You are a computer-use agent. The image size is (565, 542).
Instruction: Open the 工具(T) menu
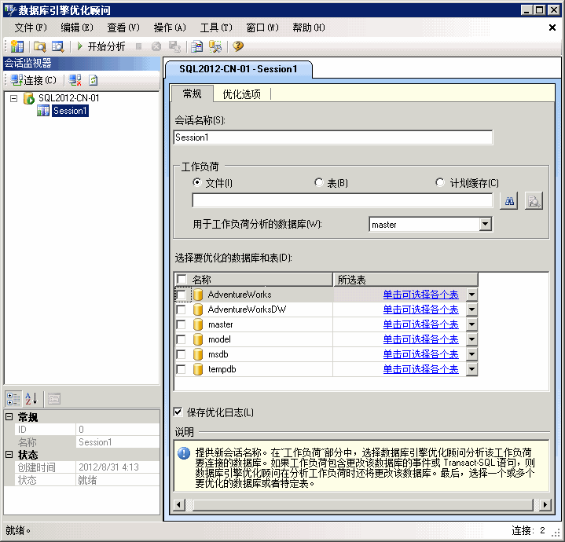tap(216, 27)
